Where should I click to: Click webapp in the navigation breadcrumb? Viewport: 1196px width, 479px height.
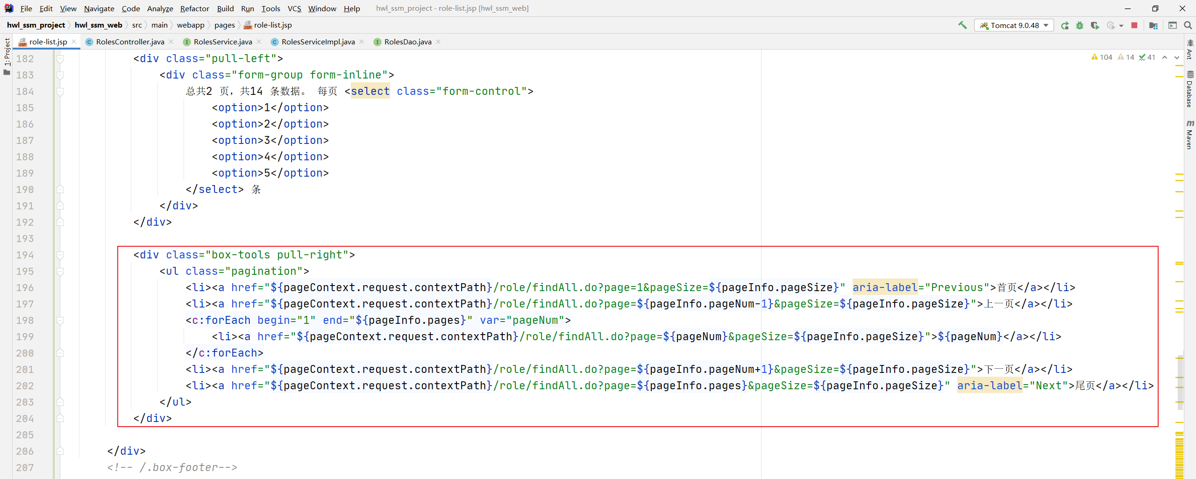(191, 25)
